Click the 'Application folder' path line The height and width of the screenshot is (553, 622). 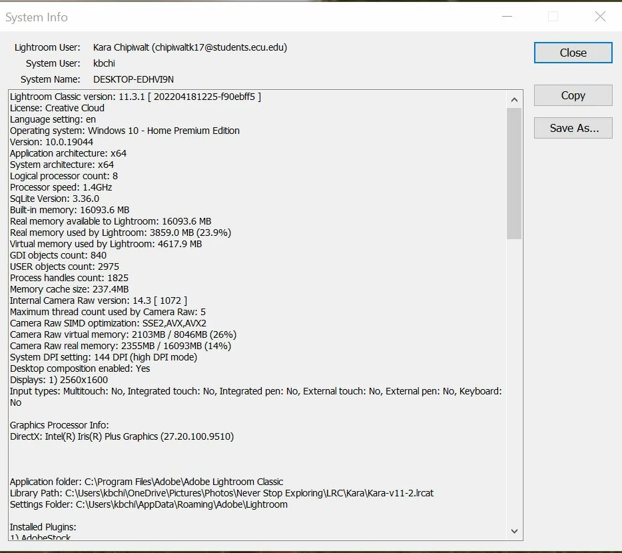tap(147, 482)
